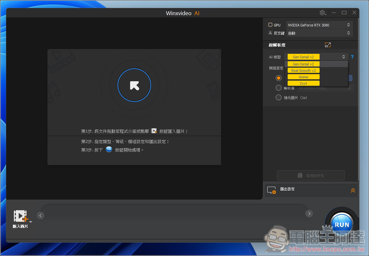Open the GPU dropdown NVIDIA GeForce RTX 3080

pos(319,25)
